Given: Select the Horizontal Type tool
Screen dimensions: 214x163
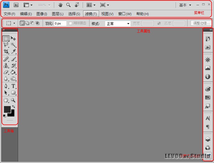Looking at the screenshot, I should pos(13,86).
